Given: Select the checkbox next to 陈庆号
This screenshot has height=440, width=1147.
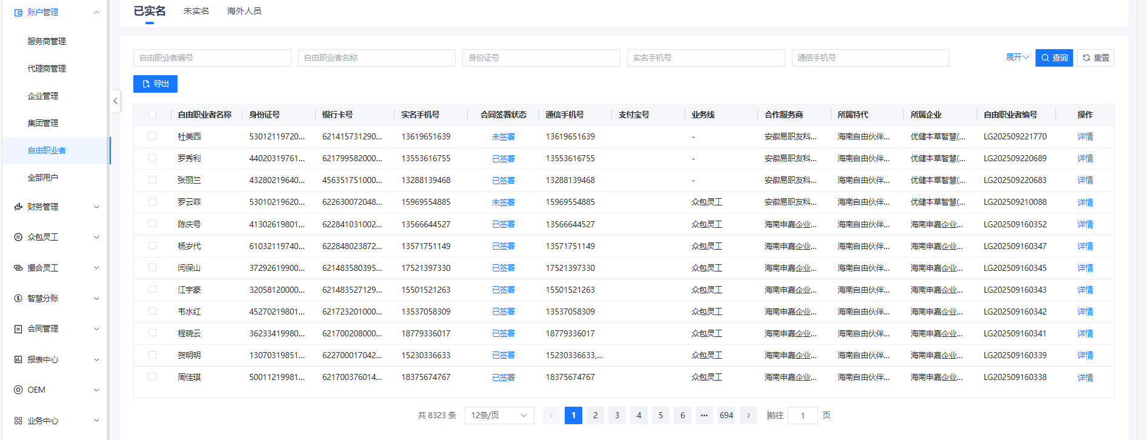Looking at the screenshot, I should 152,224.
